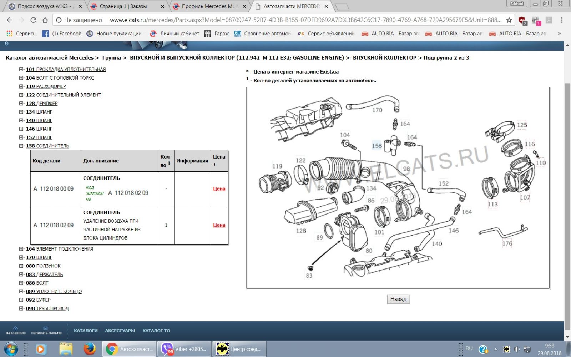This screenshot has height=357, width=571.
Task: Open the 080 ПОЛЗУНОК part link
Action: (x=43, y=266)
